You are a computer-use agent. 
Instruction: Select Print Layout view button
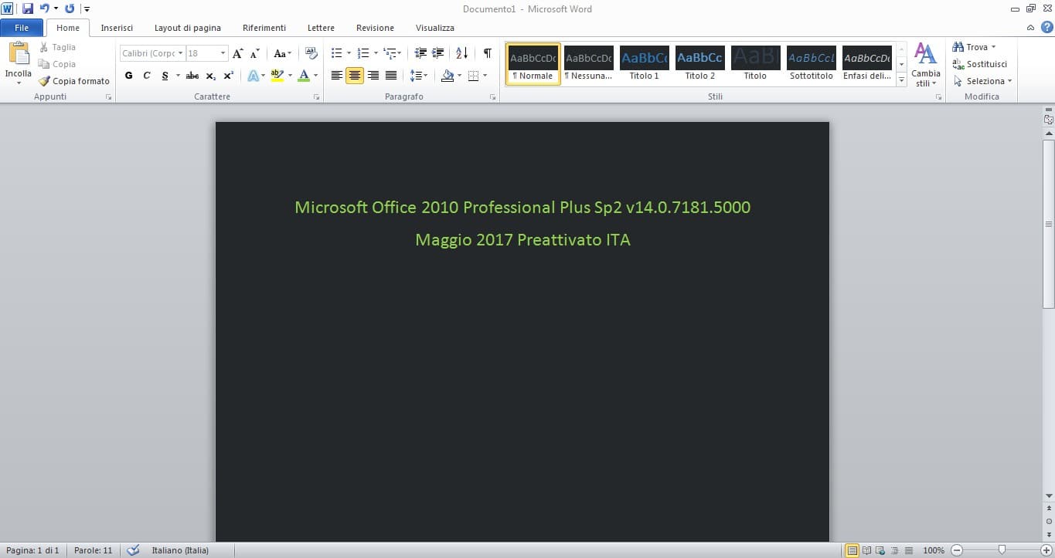pyautogui.click(x=853, y=550)
